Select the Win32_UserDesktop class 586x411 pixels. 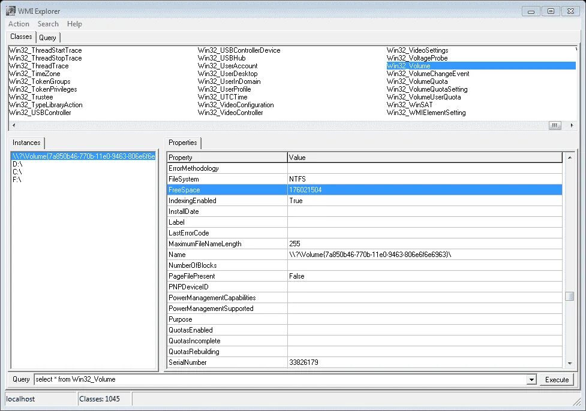coord(227,74)
